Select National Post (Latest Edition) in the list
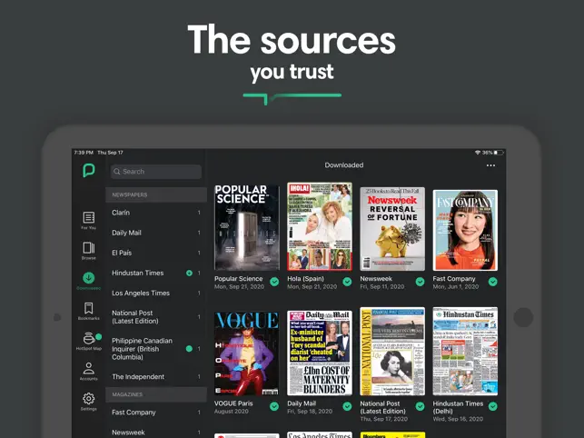Screen dimensions: 584x438 coord(156,317)
